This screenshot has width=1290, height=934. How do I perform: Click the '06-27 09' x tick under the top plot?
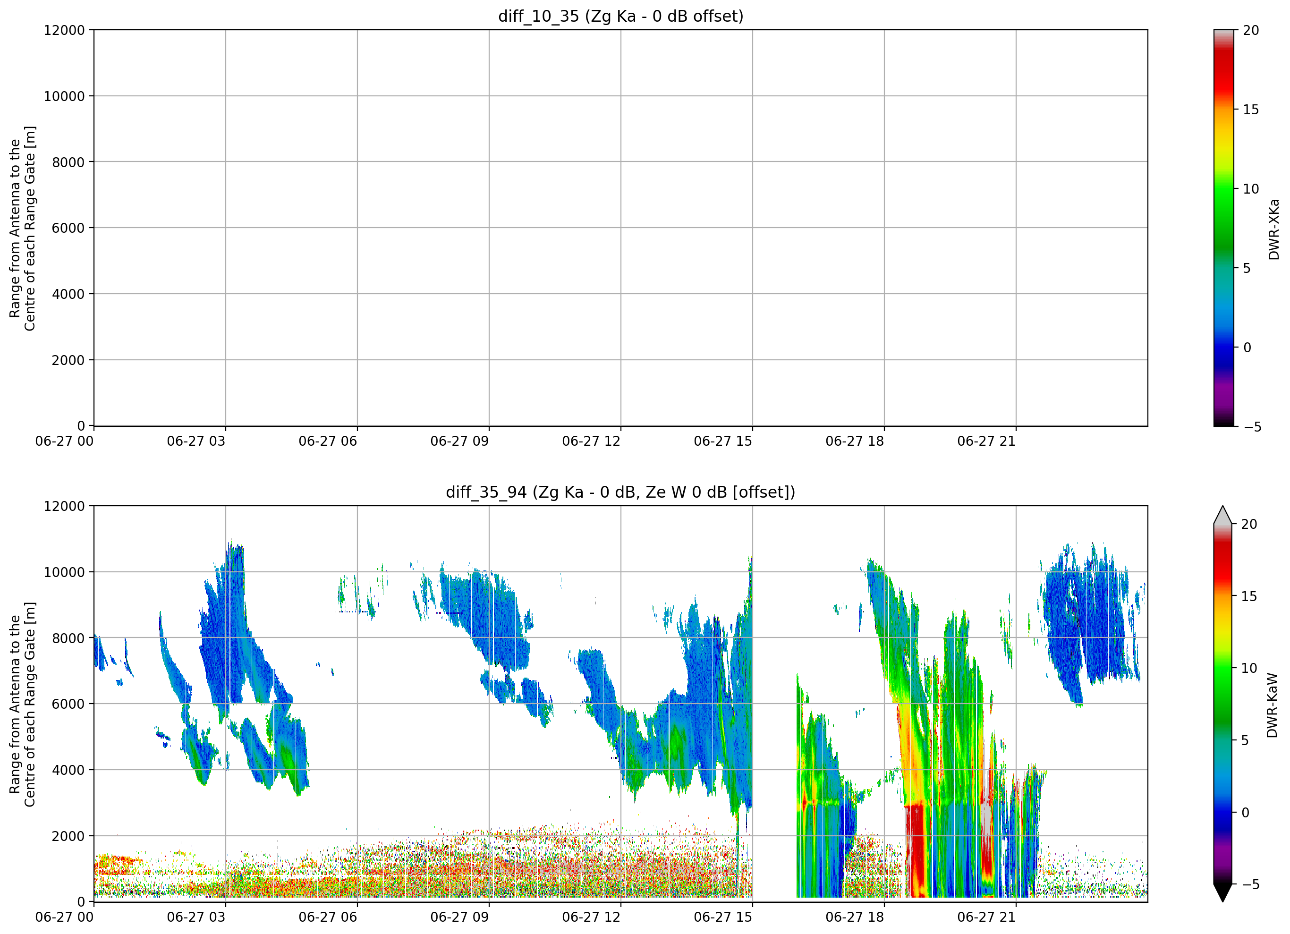(x=459, y=442)
